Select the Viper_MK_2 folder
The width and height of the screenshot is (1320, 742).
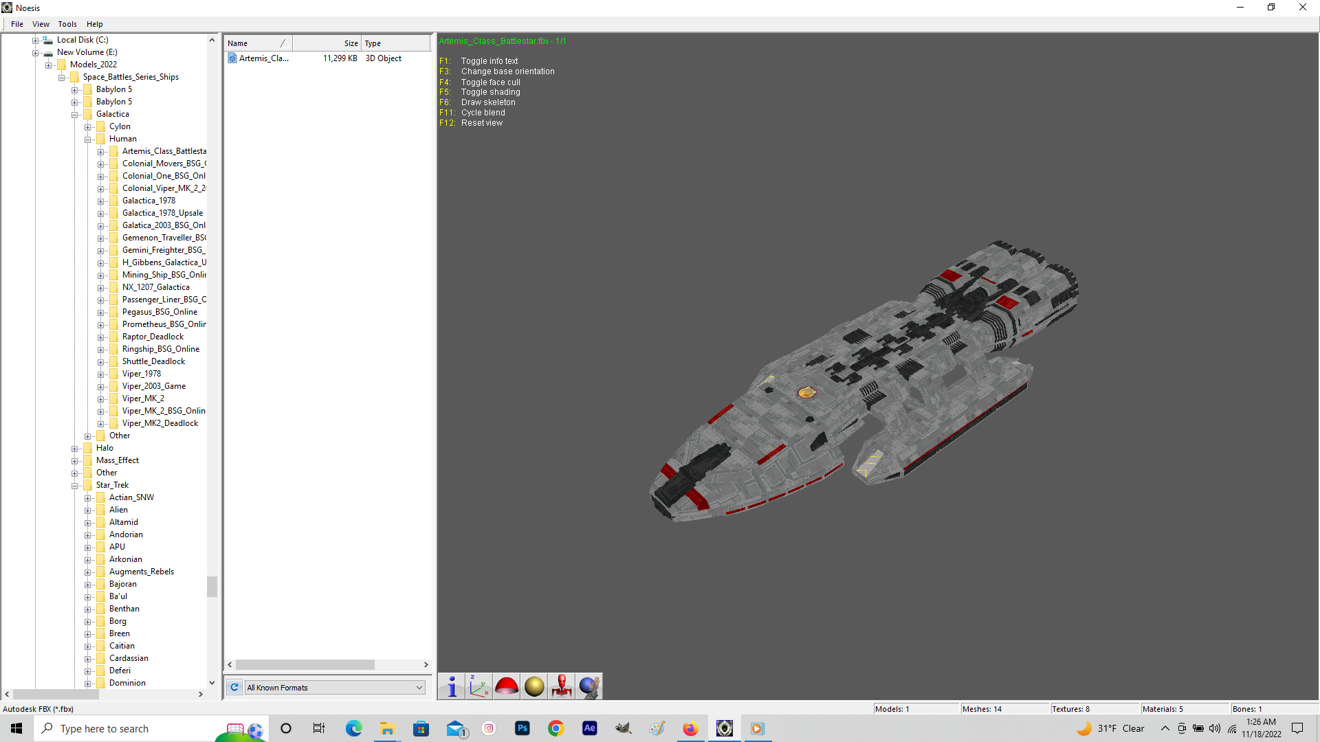point(143,398)
